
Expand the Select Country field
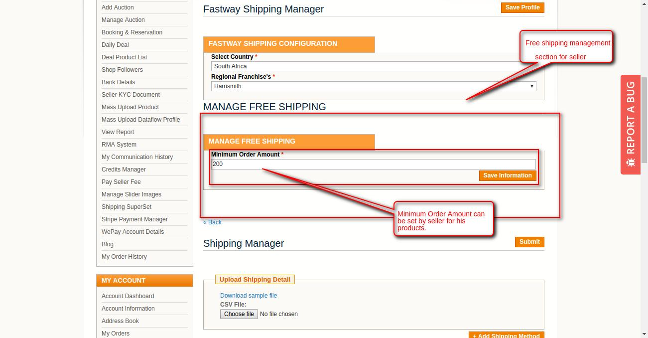click(x=373, y=66)
